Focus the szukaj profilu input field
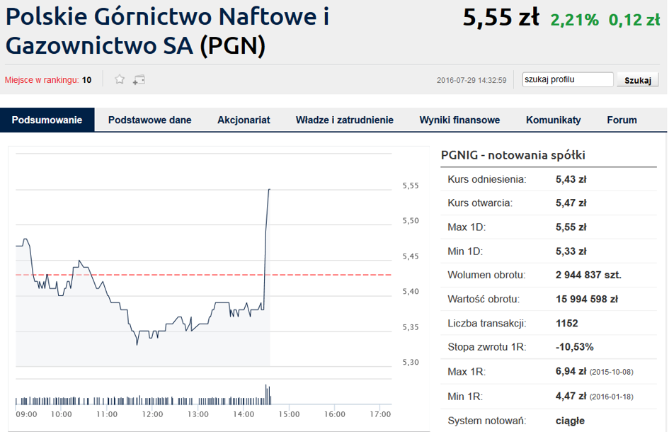The height and width of the screenshot is (432, 669). pos(568,79)
